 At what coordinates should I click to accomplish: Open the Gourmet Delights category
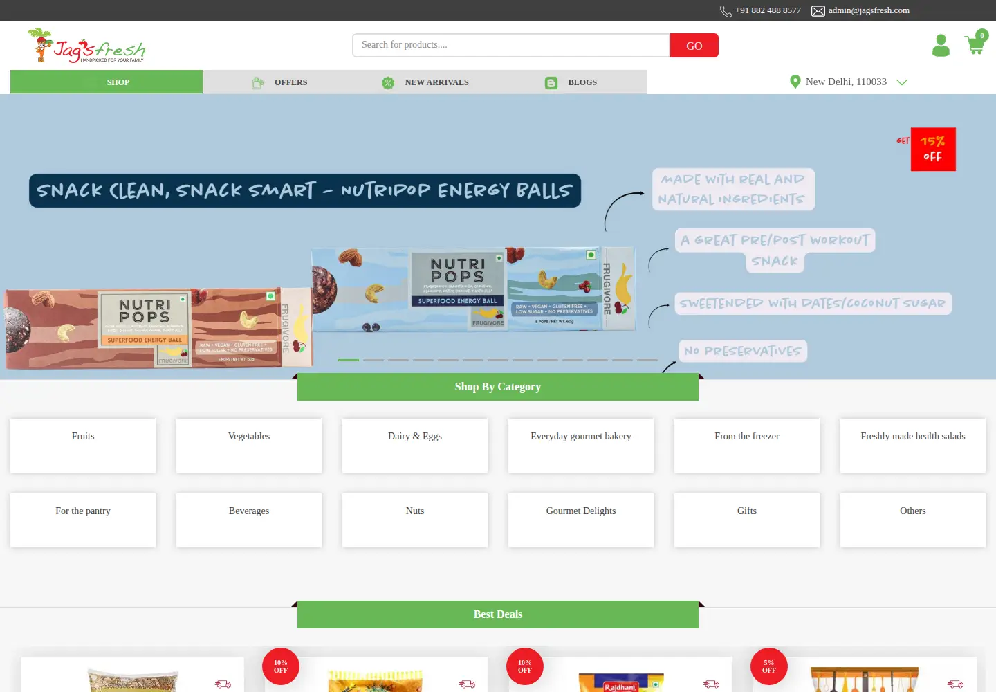pos(581,520)
